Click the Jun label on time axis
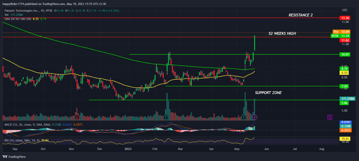 [x=266, y=149]
